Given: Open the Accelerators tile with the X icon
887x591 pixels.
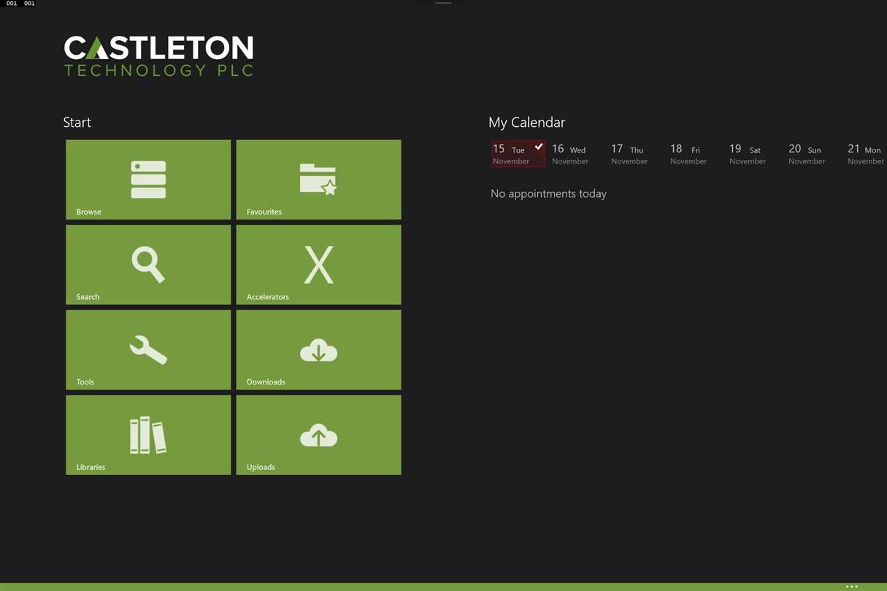Looking at the screenshot, I should [318, 265].
